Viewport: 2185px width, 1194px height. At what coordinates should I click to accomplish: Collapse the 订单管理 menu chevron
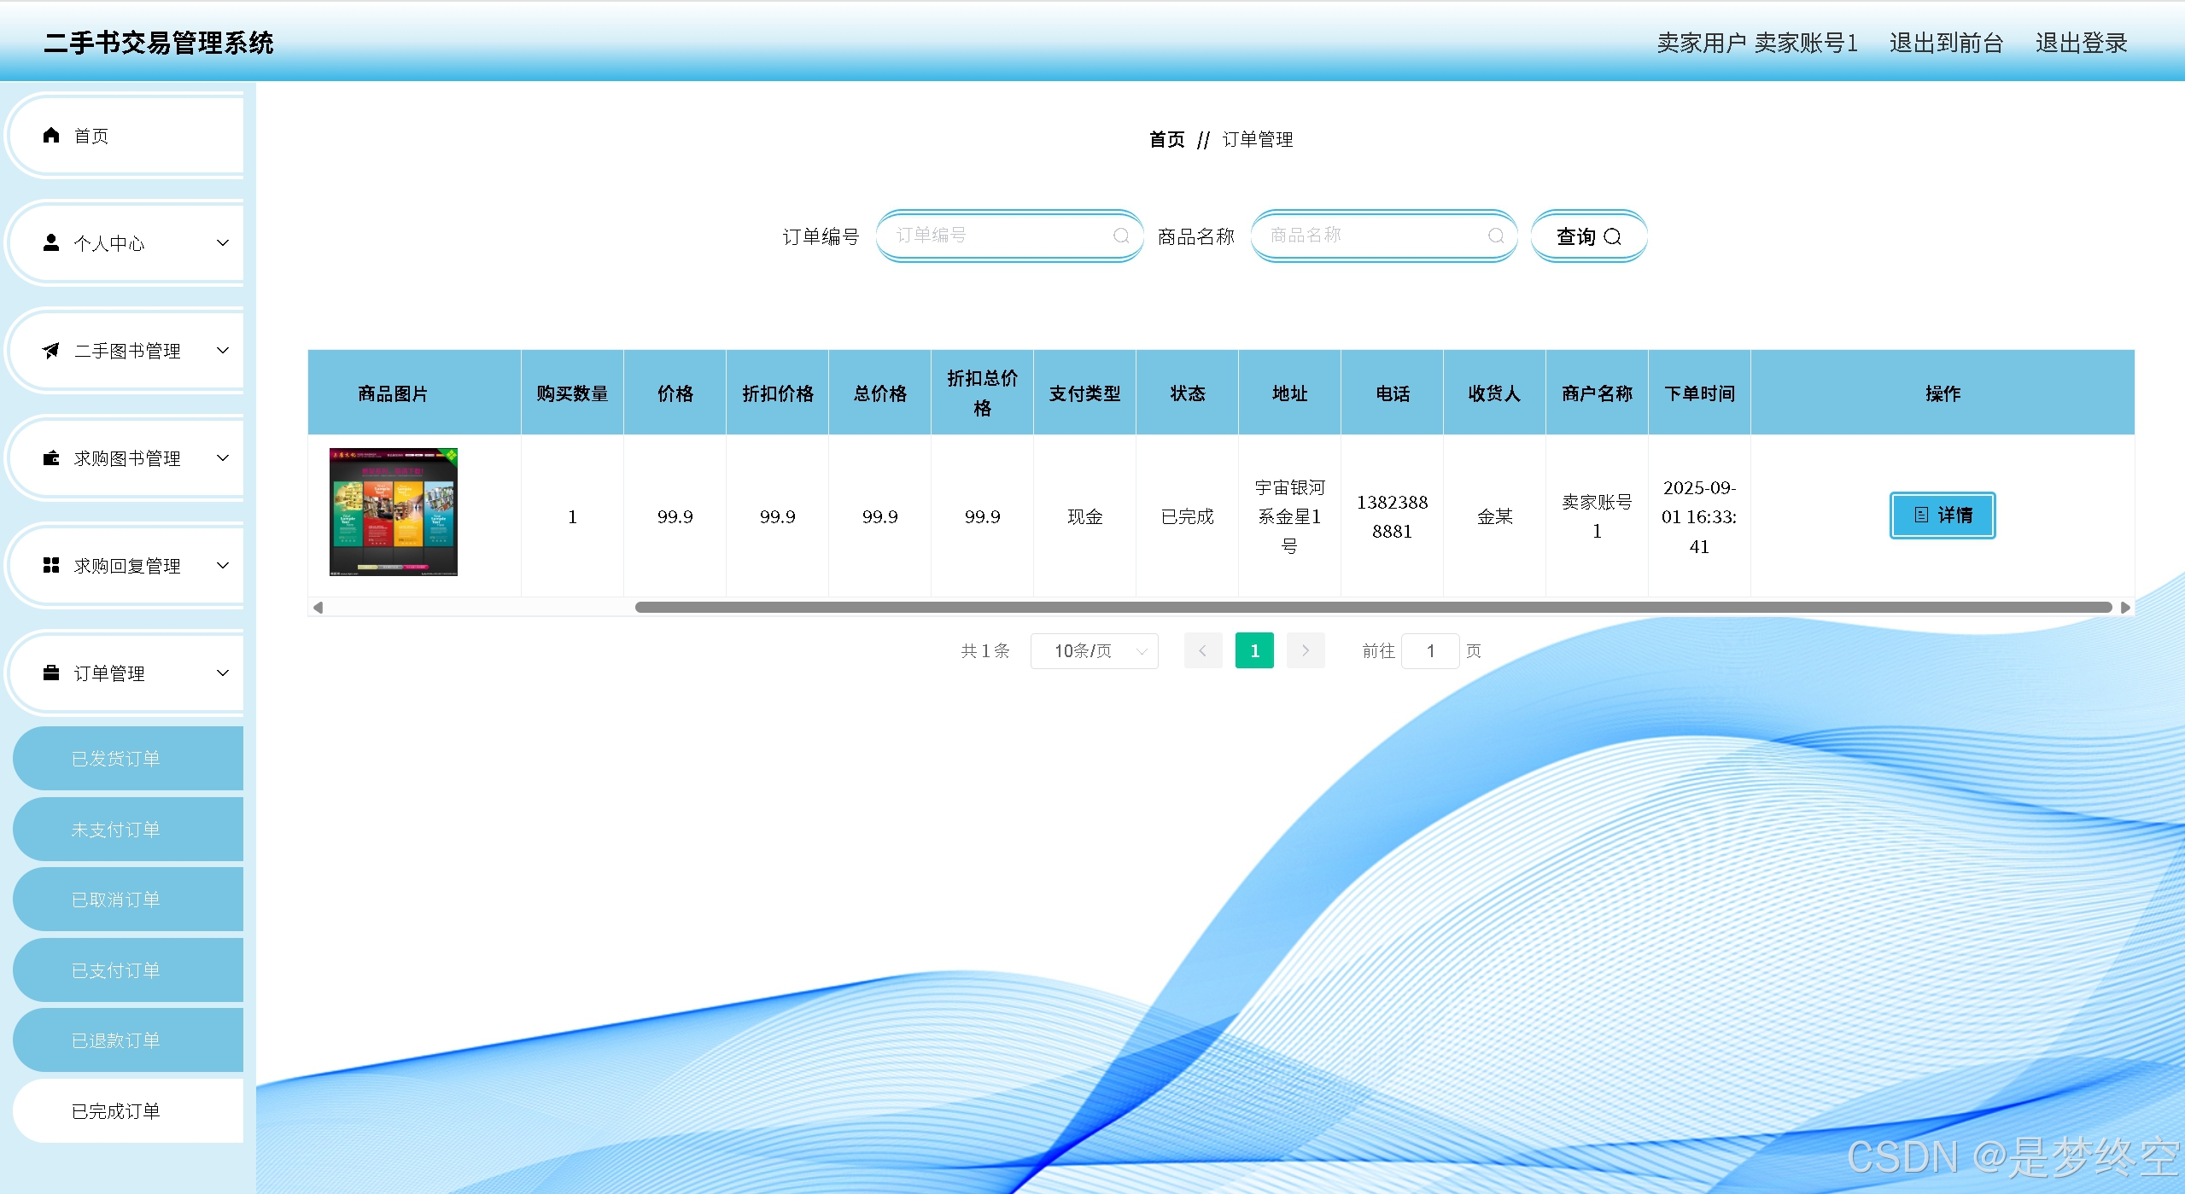(x=223, y=673)
